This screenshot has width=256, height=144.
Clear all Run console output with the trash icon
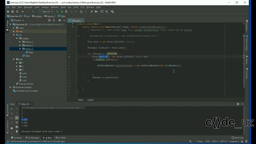pos(17,131)
